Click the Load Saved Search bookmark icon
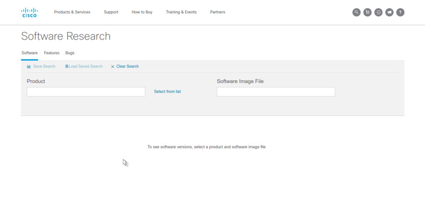The image size is (425, 214). click(x=66, y=66)
